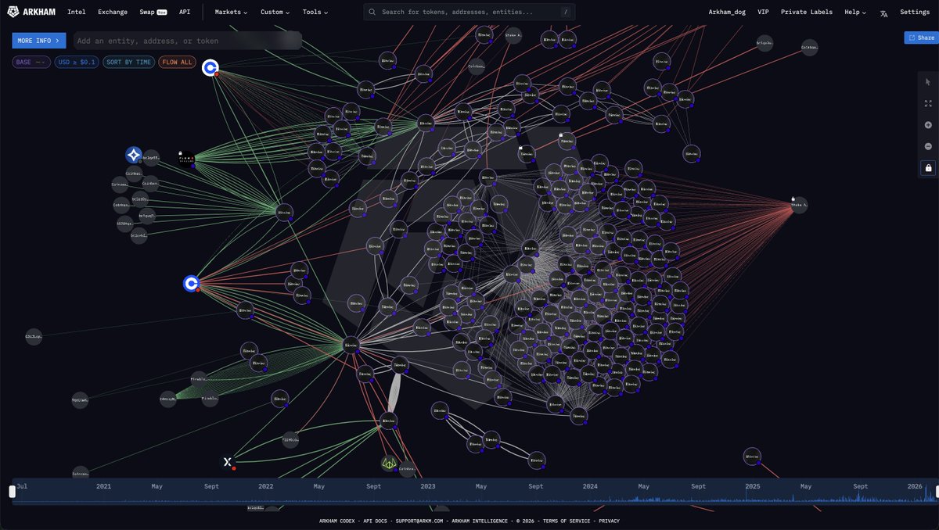Viewport: 939px width, 530px height.
Task: Open the API DOCS footer link
Action: [377, 521]
